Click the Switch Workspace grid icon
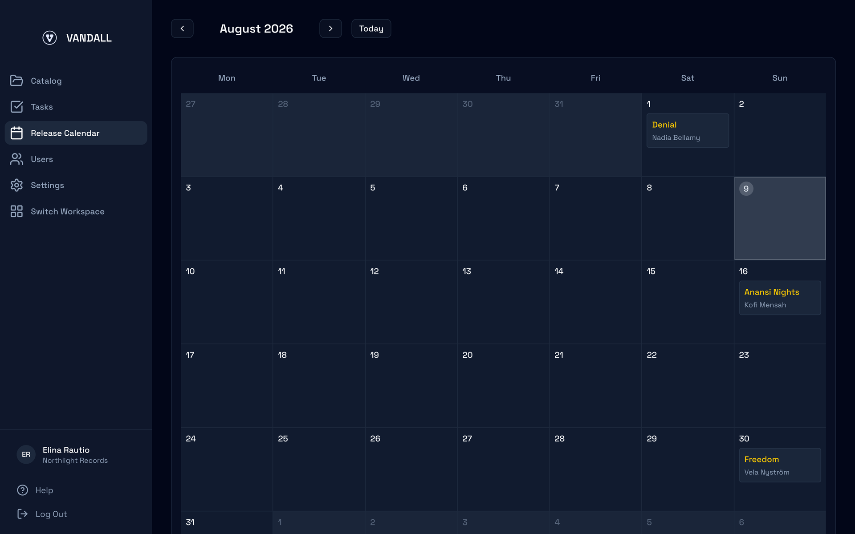 point(16,211)
